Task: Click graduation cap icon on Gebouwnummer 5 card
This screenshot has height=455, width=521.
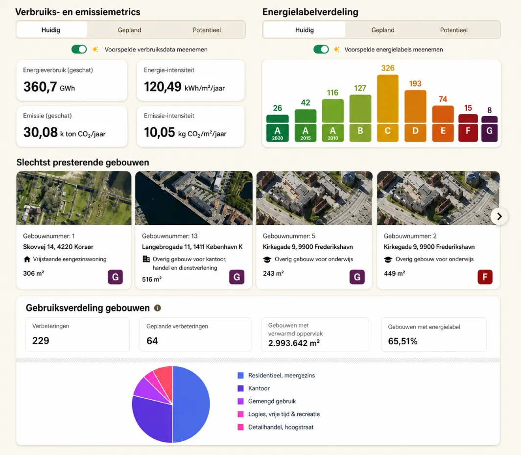Action: tap(267, 260)
